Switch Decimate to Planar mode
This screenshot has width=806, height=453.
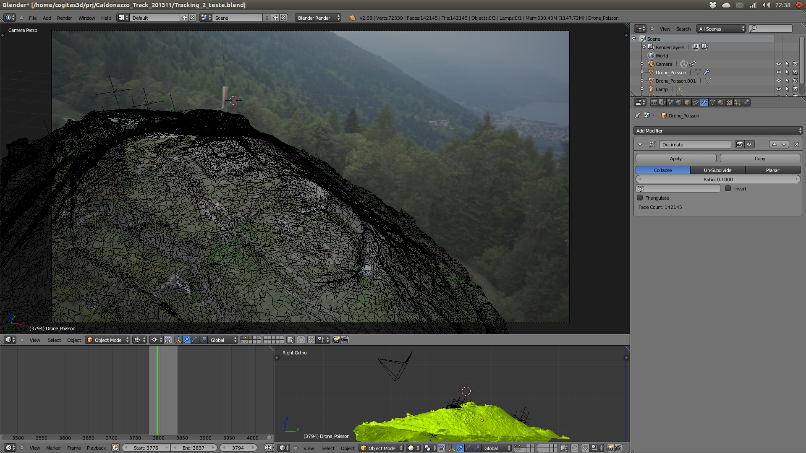tap(772, 170)
